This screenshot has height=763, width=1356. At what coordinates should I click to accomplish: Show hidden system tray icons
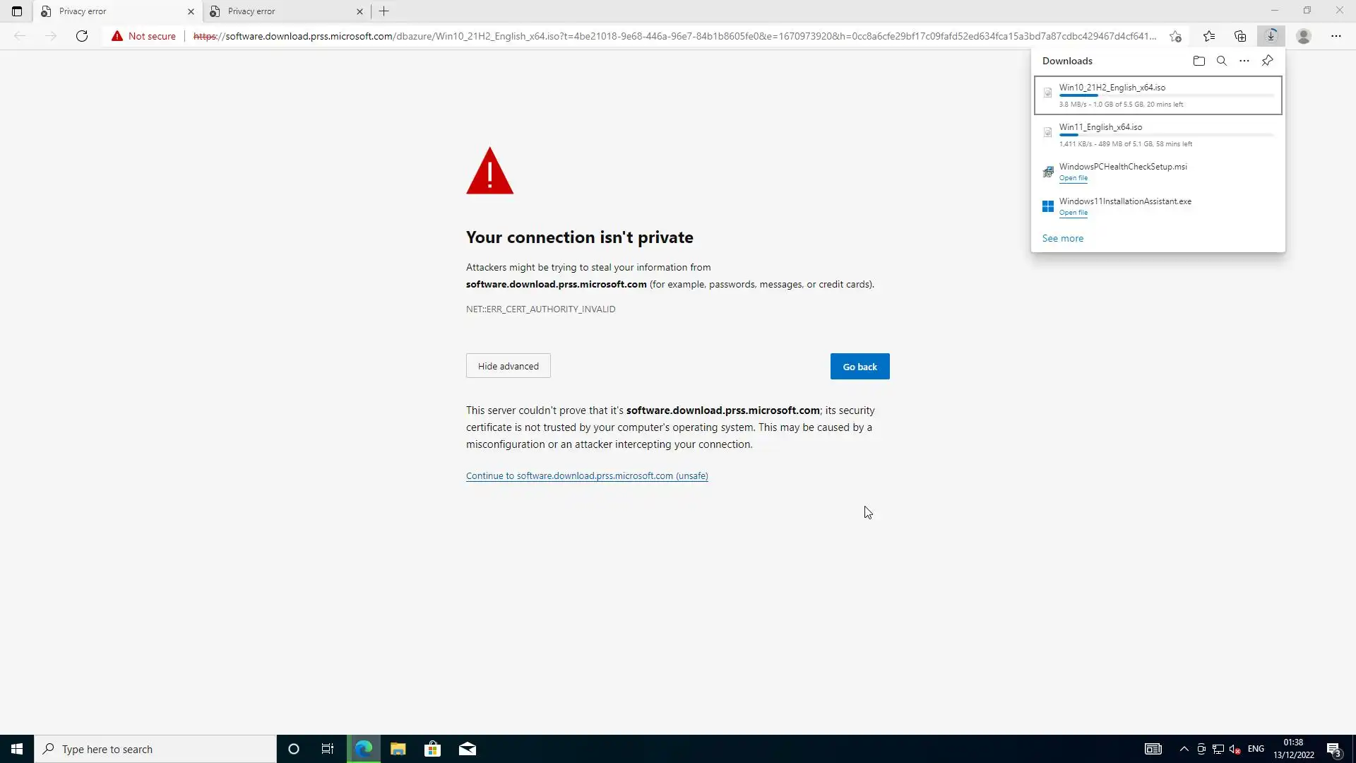tap(1184, 749)
